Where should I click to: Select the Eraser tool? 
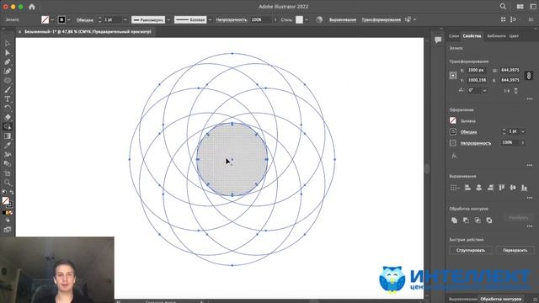tap(8, 118)
